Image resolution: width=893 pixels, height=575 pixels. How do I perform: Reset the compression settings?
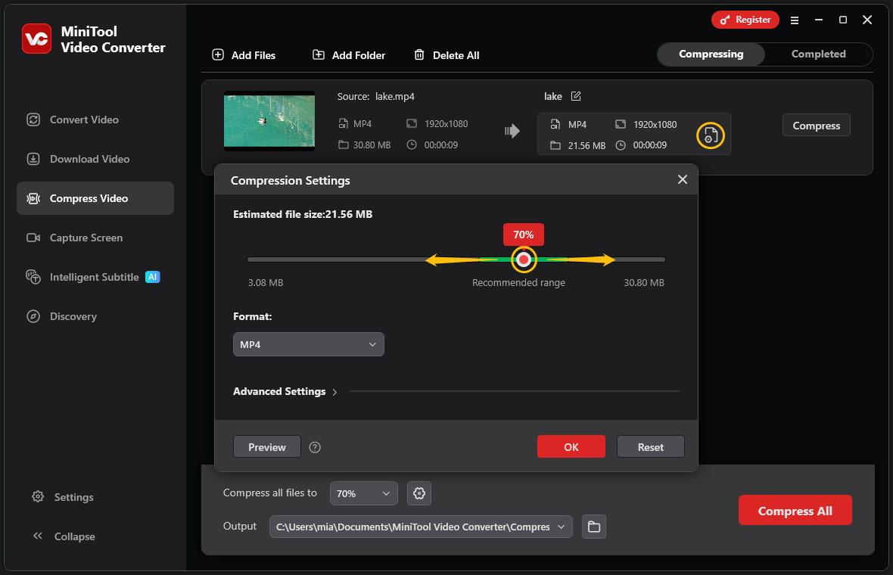[x=650, y=446]
